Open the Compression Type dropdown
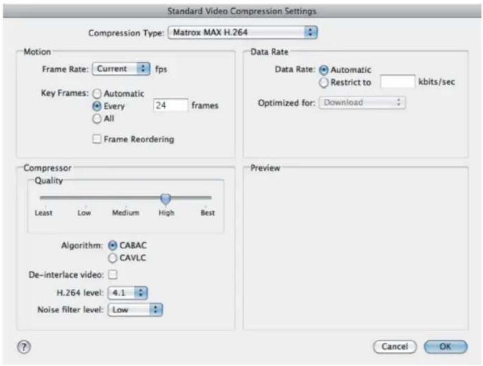This screenshot has height=366, width=483. [243, 32]
